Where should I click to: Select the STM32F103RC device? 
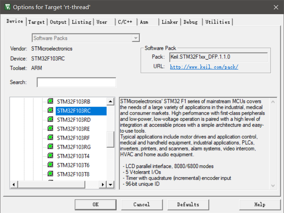(x=81, y=111)
